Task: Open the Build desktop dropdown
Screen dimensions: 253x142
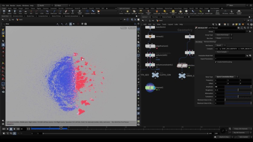Action: pos(45,5)
